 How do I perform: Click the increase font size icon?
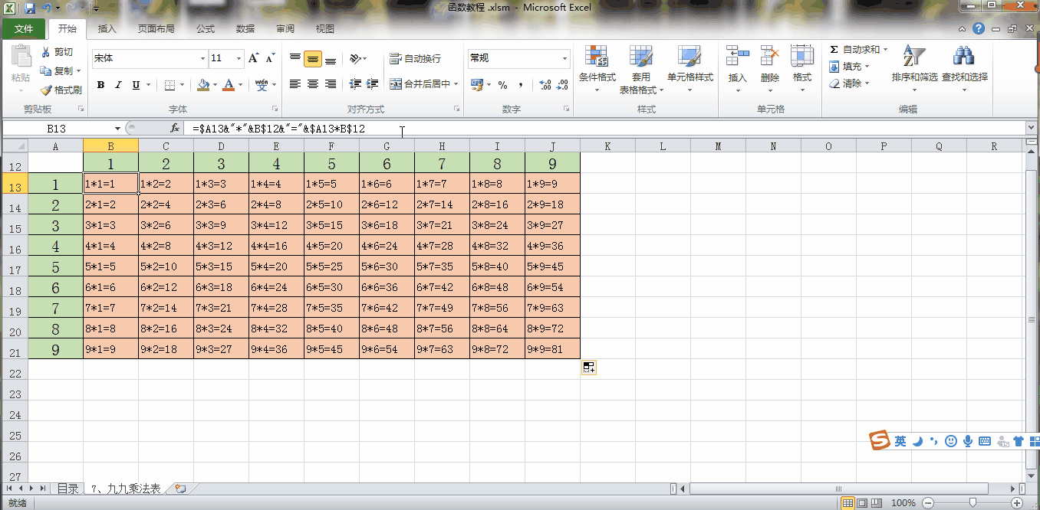(254, 58)
